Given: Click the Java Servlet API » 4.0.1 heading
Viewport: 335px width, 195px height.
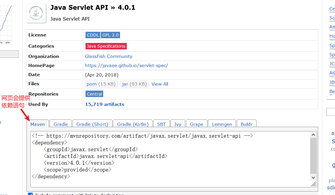Looking at the screenshot, I should (93, 8).
